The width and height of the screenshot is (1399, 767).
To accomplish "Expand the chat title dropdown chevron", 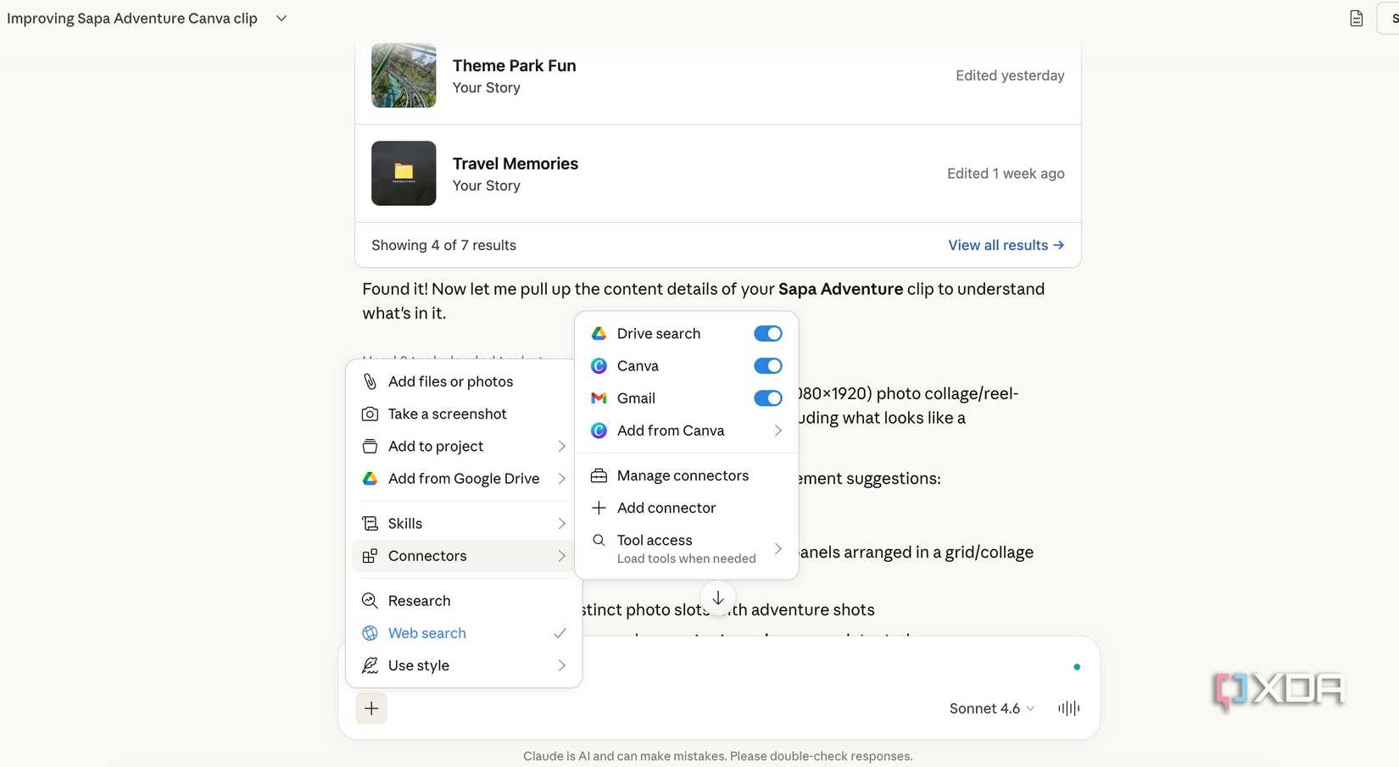I will coord(281,19).
